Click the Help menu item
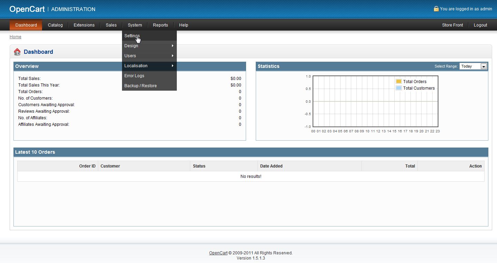Screen dimensions: 497x263 tap(183, 25)
